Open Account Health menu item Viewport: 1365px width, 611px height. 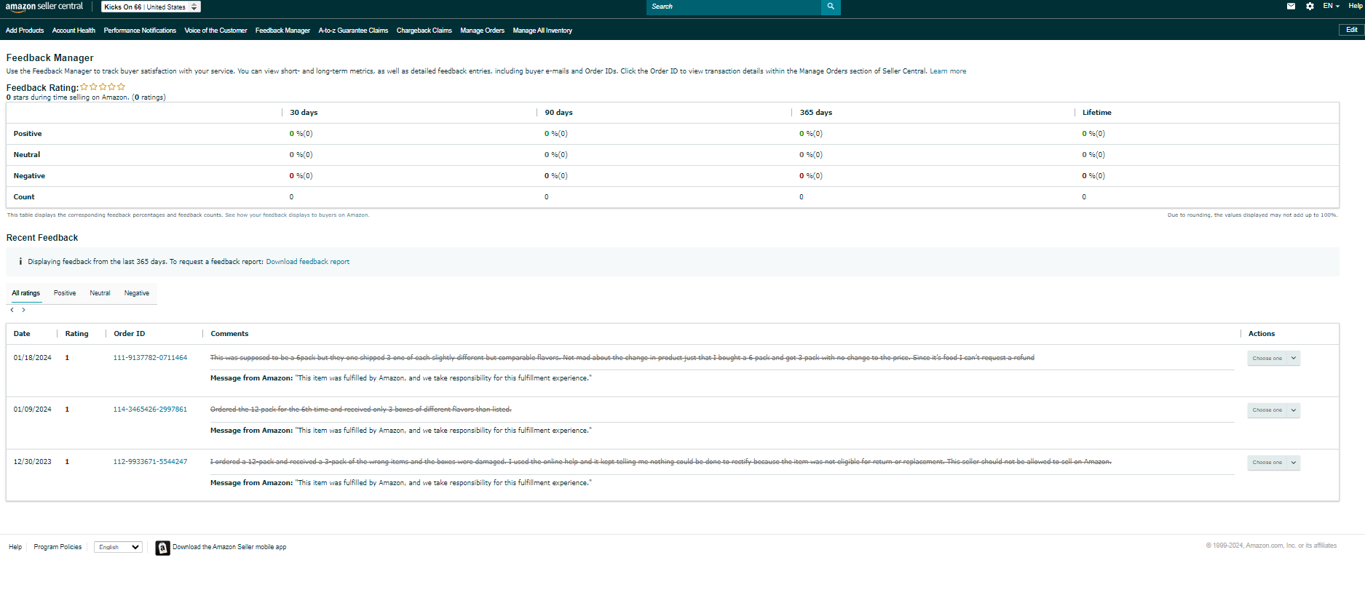(74, 31)
